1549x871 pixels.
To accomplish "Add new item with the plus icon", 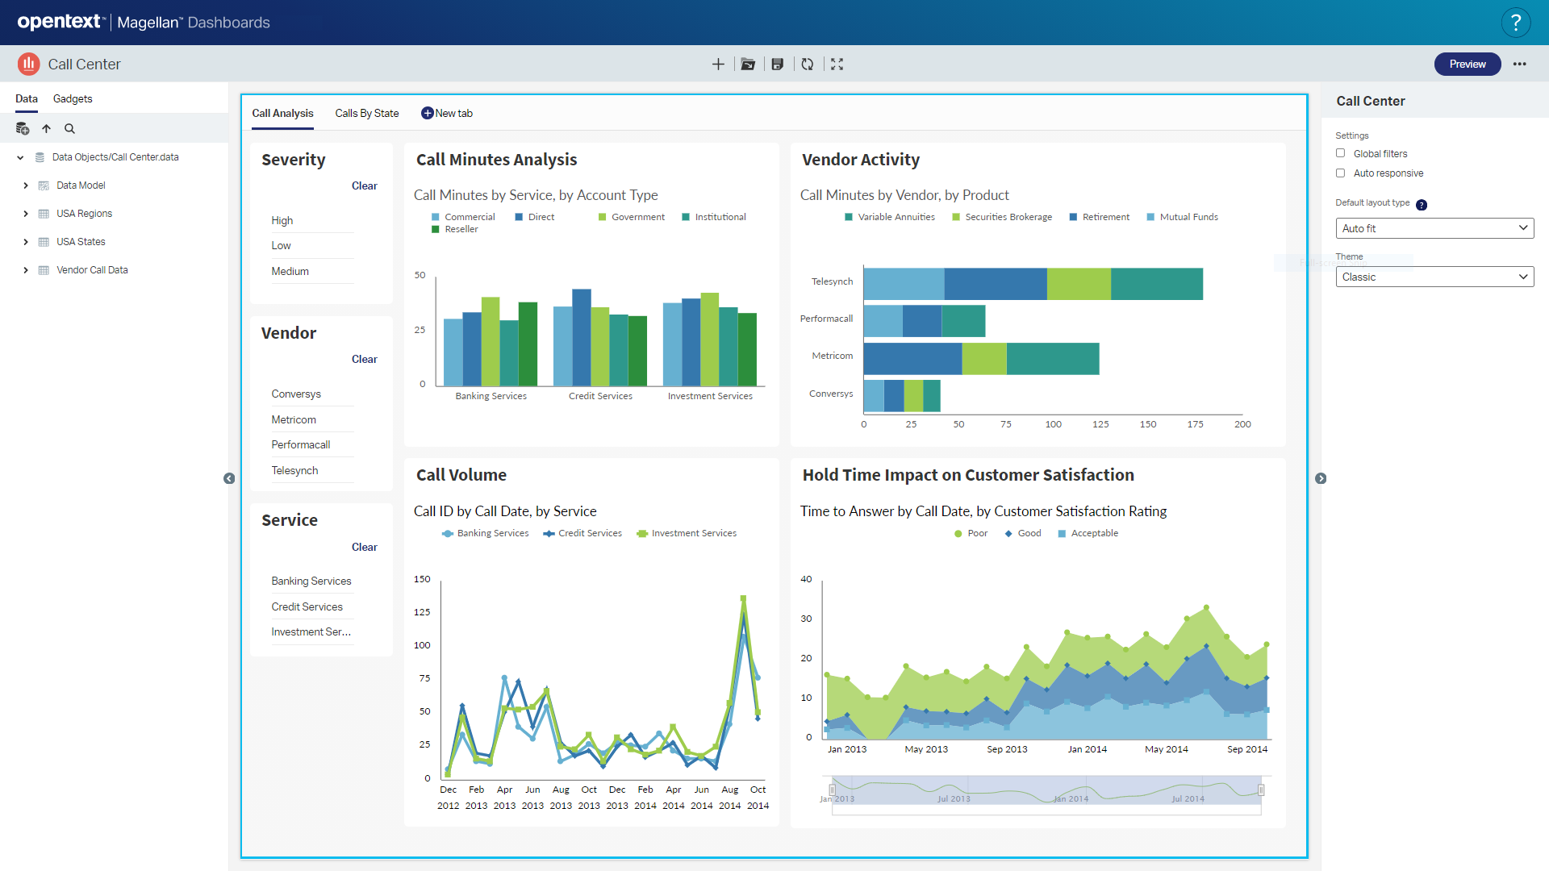I will click(x=718, y=64).
